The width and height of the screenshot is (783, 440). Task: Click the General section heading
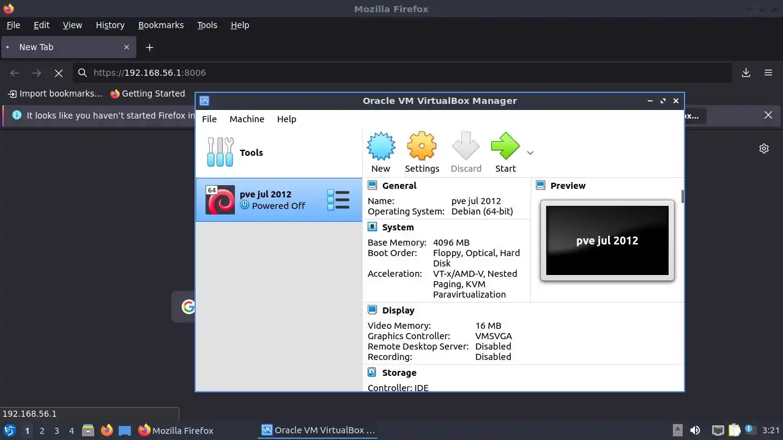399,185
